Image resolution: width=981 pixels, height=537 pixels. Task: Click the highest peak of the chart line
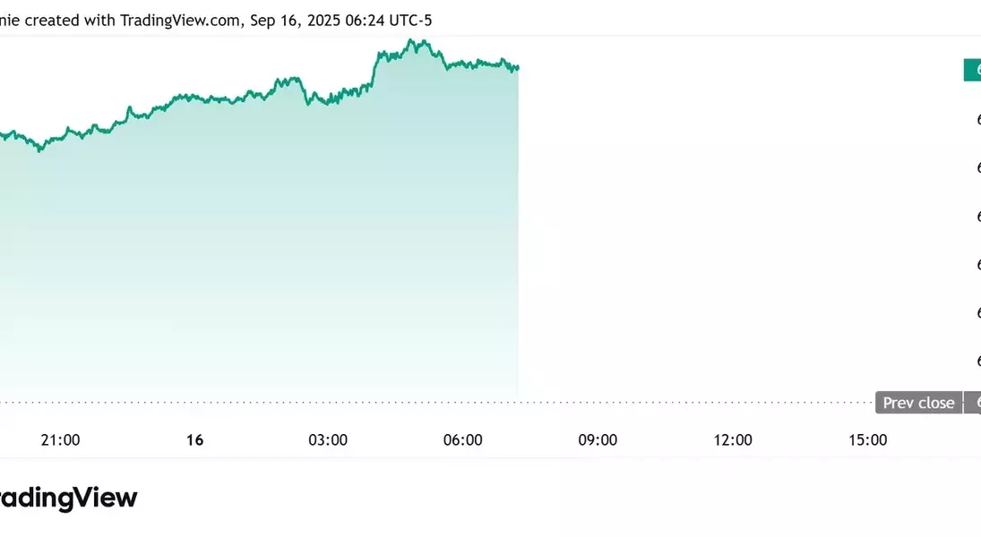click(x=411, y=40)
